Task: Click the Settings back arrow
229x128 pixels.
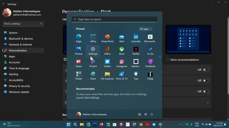Action: [x=4, y=4]
